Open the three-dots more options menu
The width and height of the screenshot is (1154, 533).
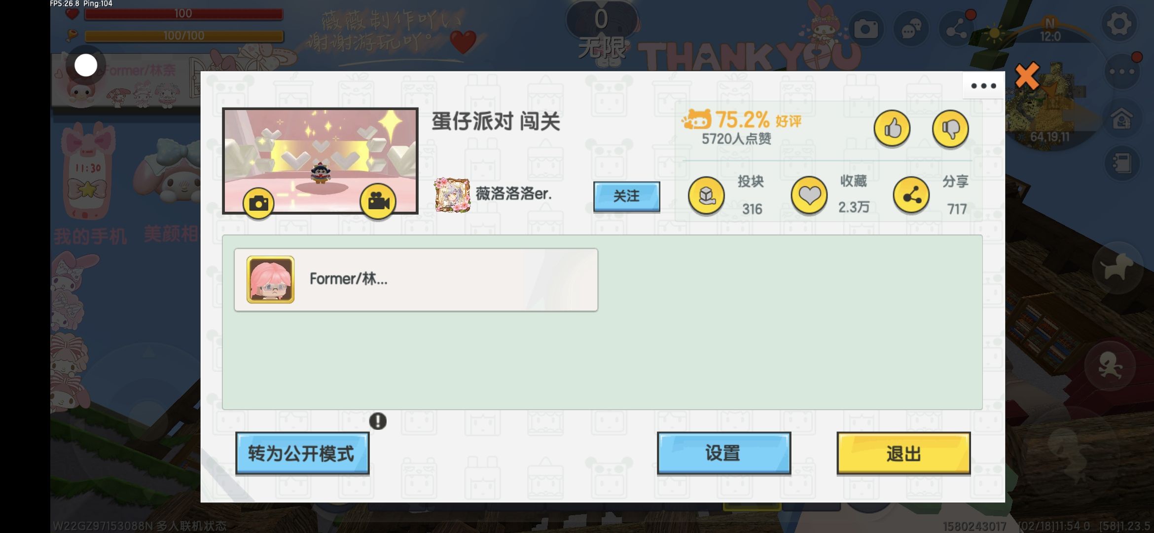point(983,85)
